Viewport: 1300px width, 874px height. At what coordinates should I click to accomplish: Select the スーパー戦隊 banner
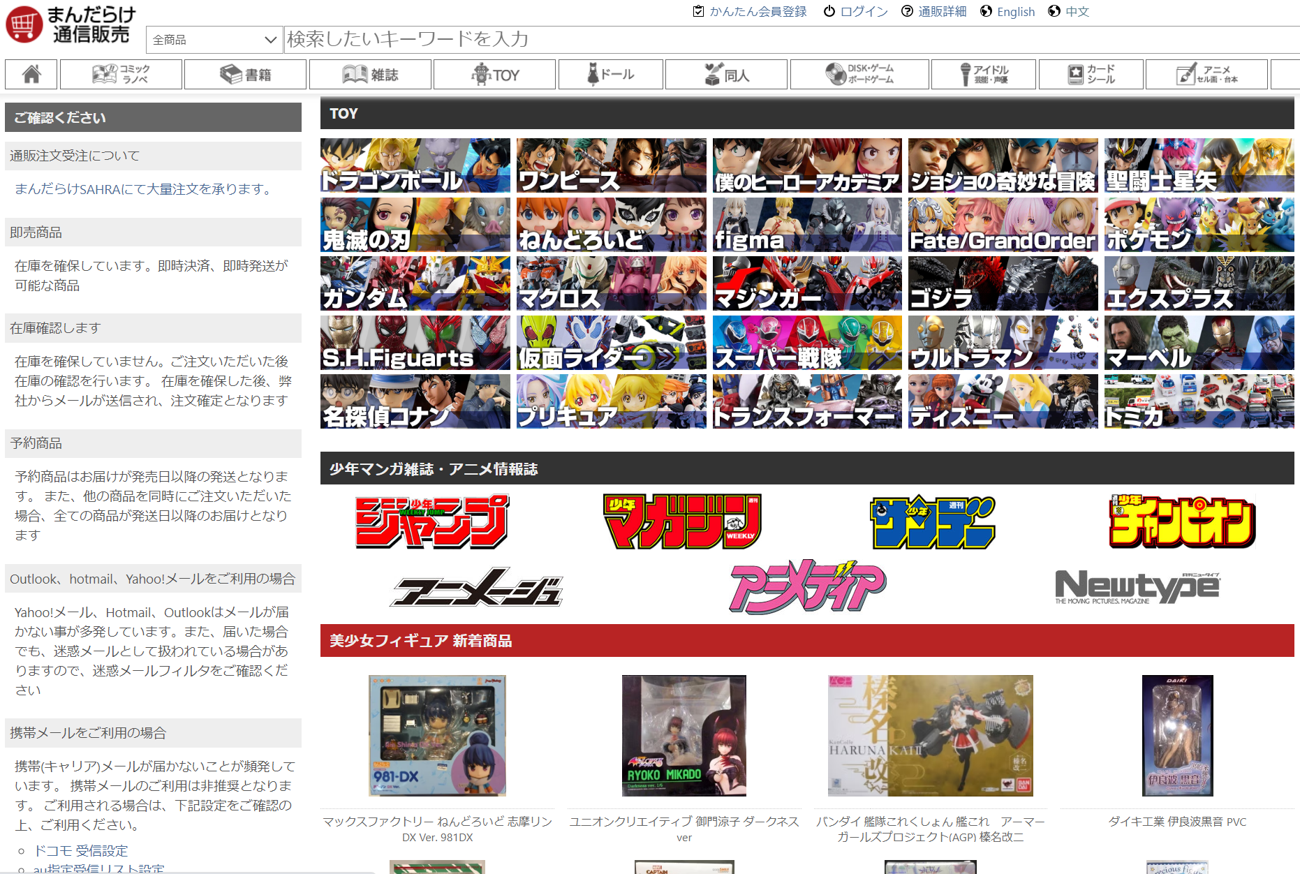(807, 343)
